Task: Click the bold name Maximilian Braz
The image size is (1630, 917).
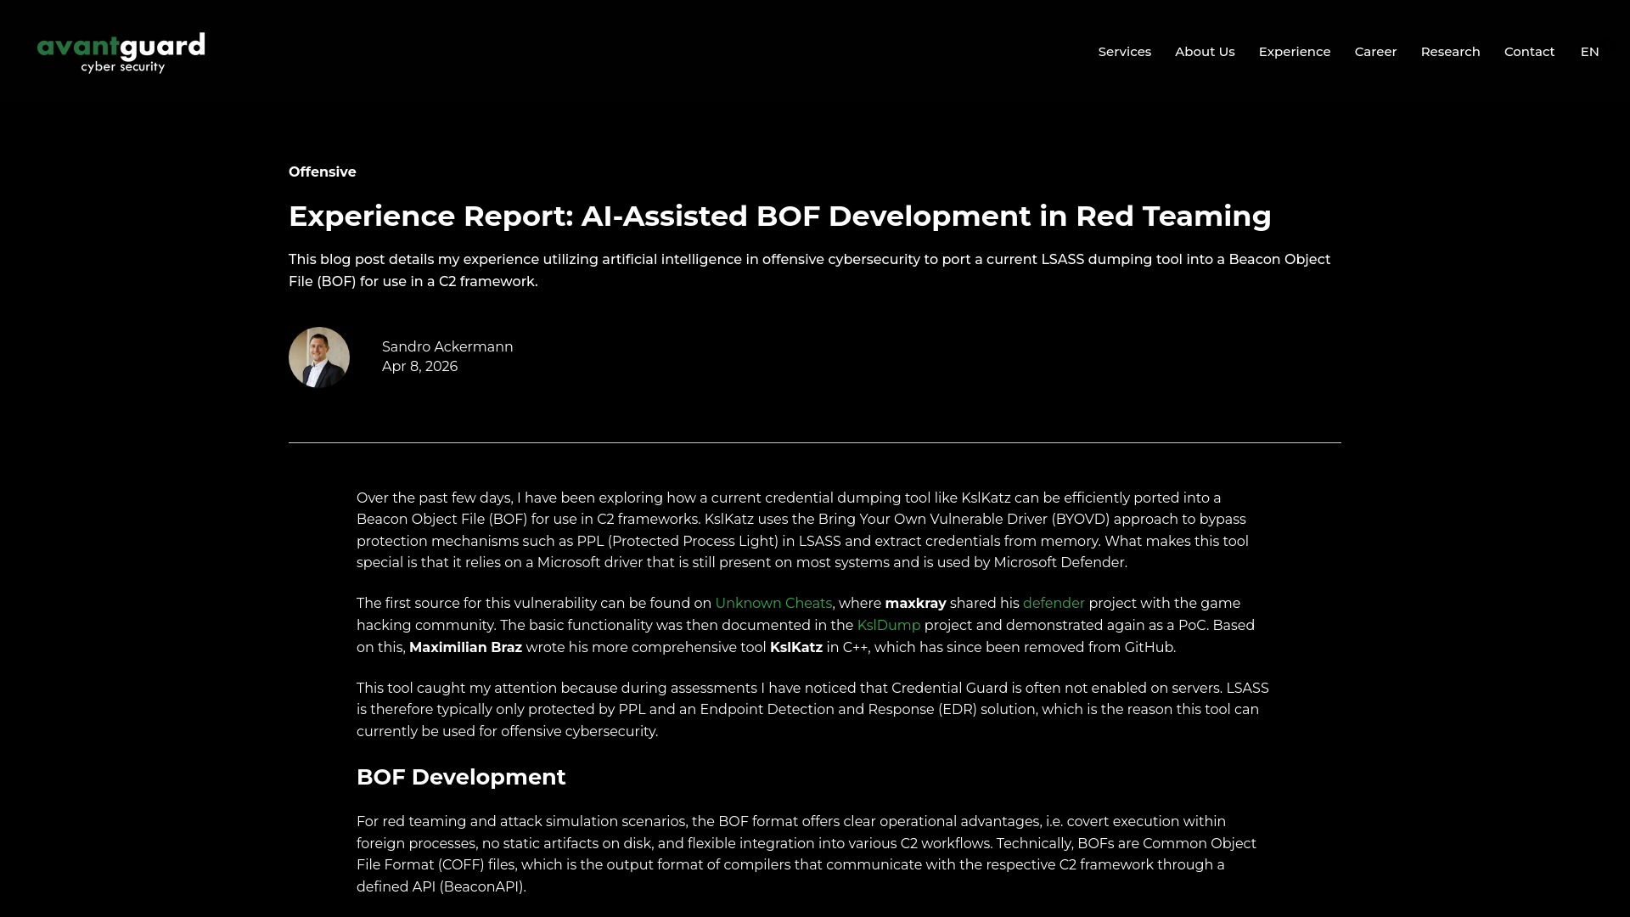Action: [x=465, y=647]
